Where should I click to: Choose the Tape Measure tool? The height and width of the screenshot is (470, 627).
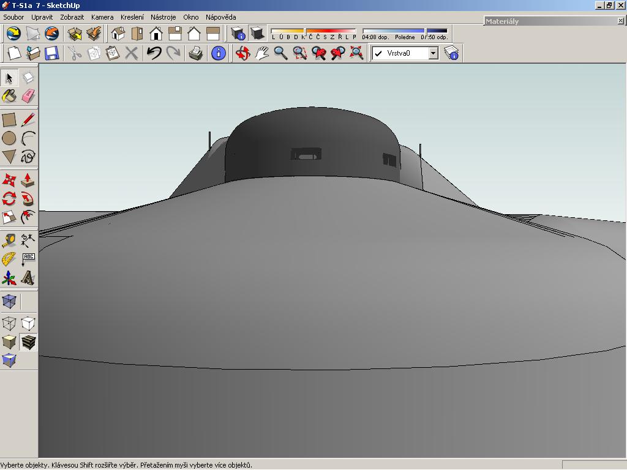(9, 241)
